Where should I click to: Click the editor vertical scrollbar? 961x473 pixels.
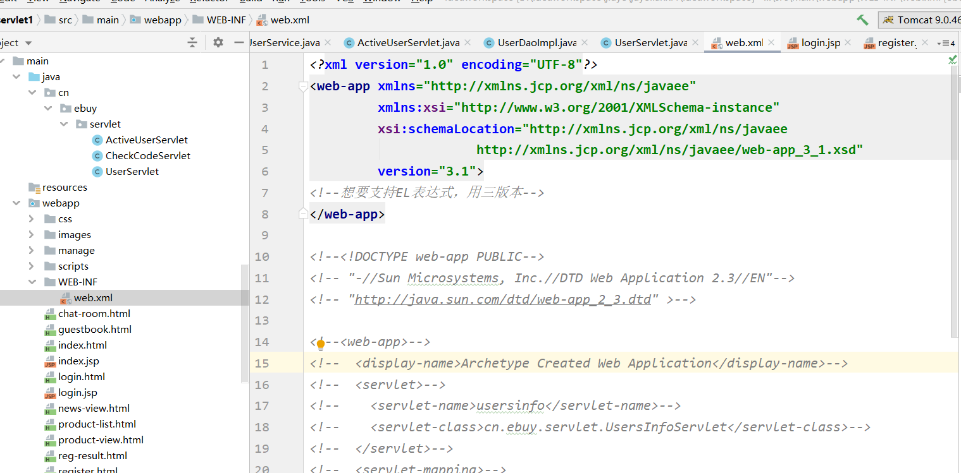955,202
